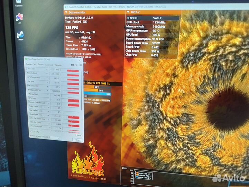Viewport: 249px width, 187px height.
Task: Click the FurMark flame logo
Action: tap(88, 158)
